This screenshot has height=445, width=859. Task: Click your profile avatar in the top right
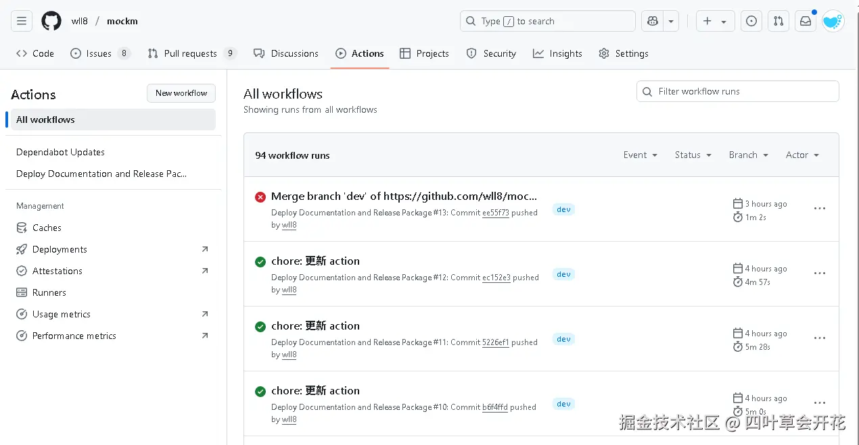[833, 21]
